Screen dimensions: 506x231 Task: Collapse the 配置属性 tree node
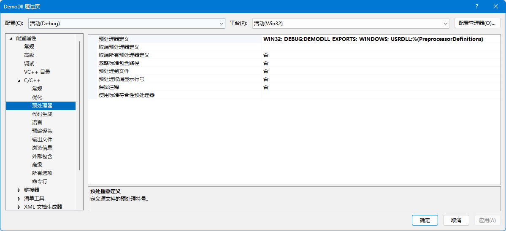click(11, 38)
